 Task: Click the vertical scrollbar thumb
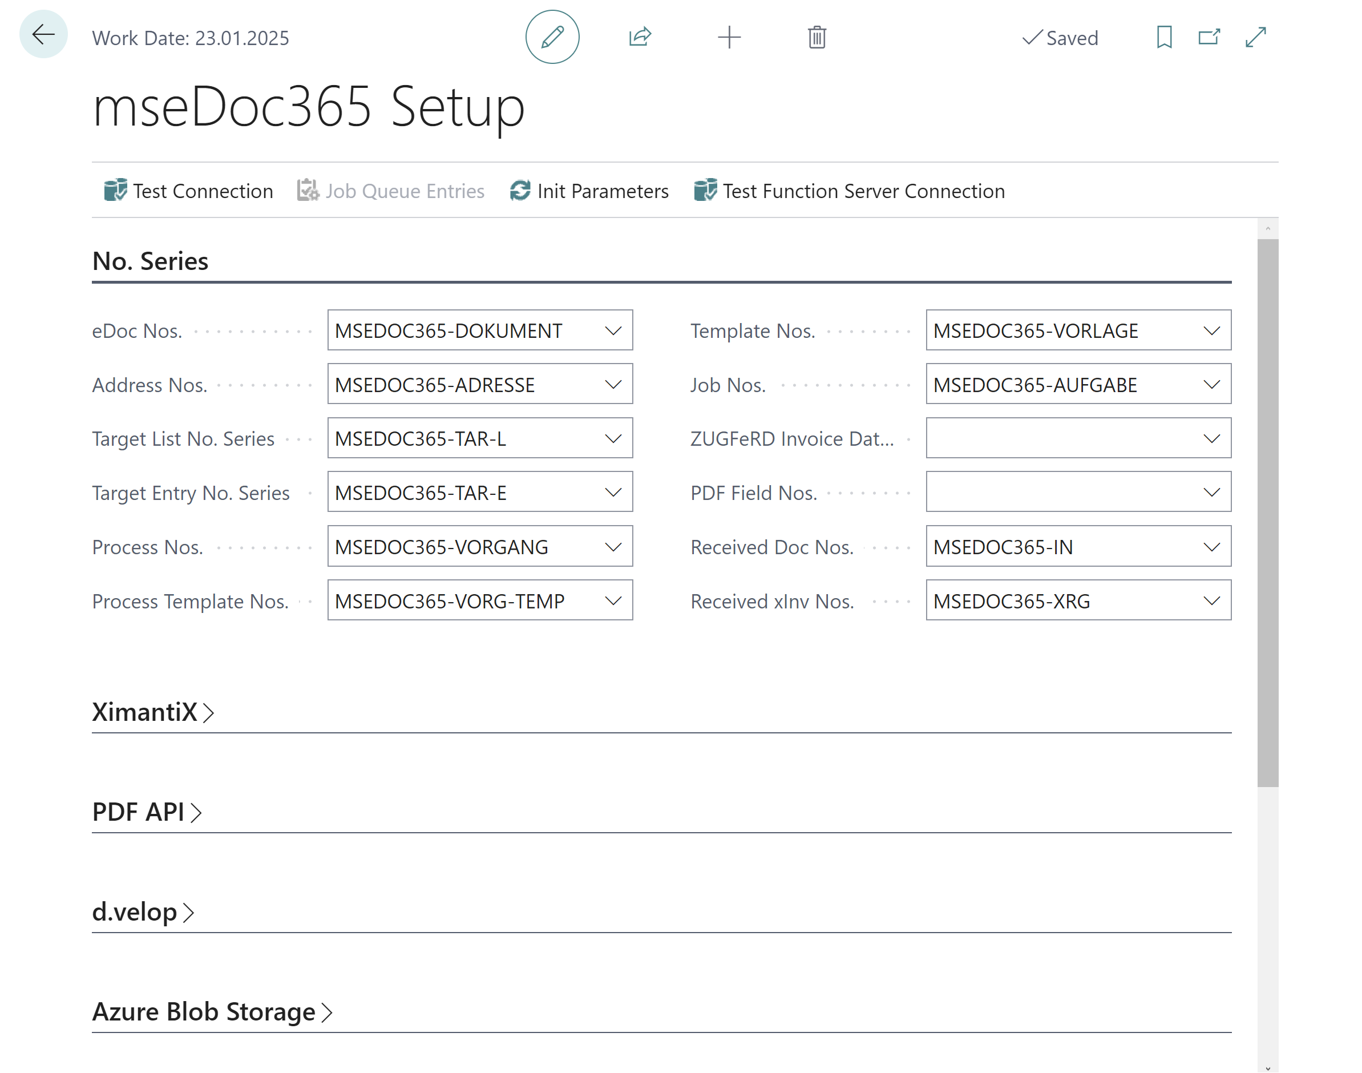pyautogui.click(x=1267, y=512)
